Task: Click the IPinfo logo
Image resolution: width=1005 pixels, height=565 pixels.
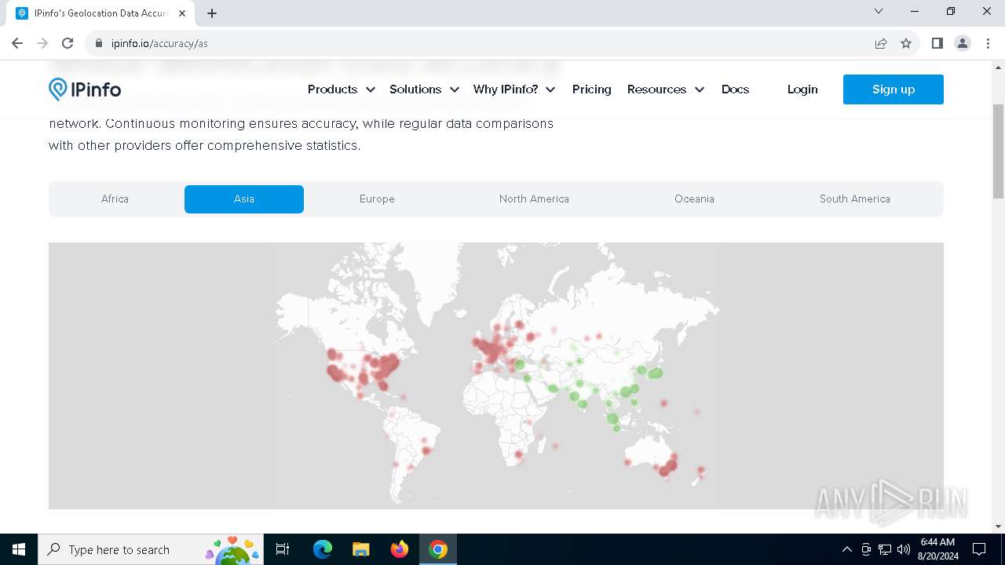Action: [85, 89]
